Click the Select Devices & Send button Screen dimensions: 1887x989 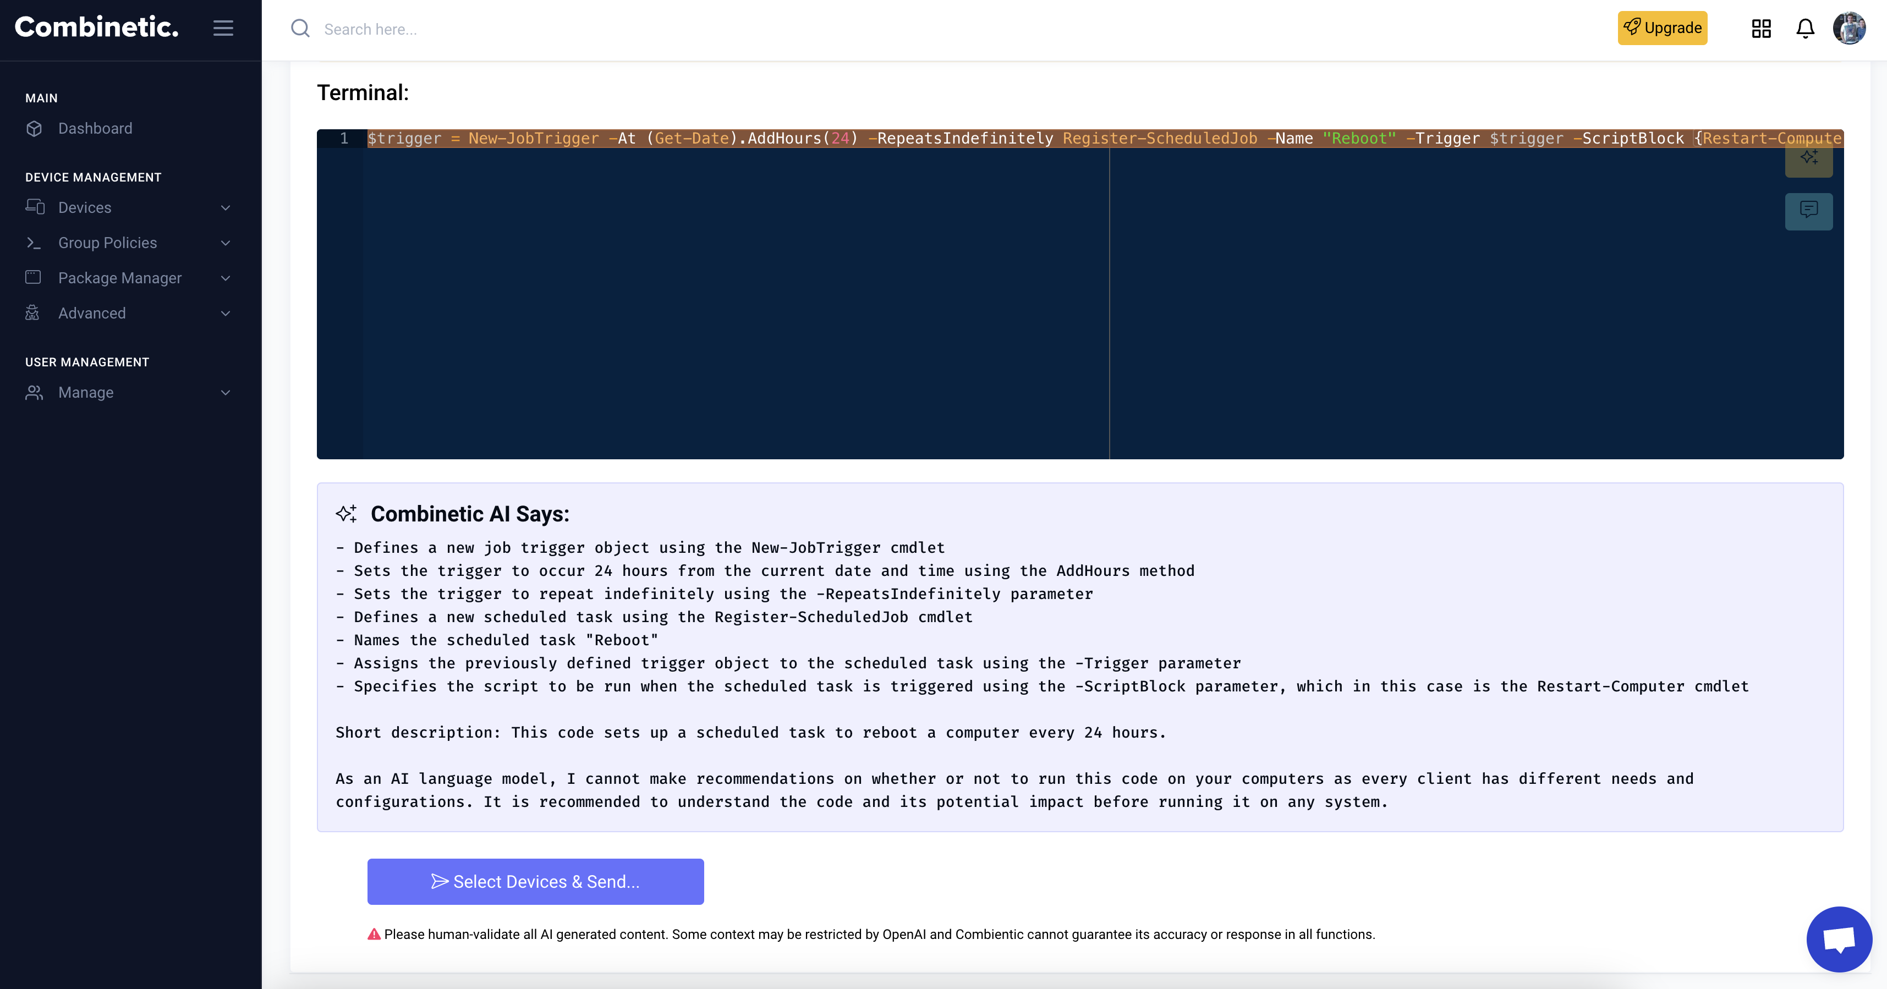[535, 881]
